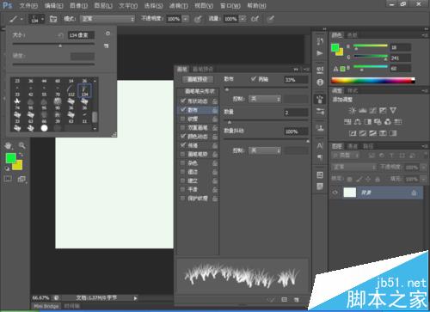Click the Scatter 33% value field

tap(296, 80)
